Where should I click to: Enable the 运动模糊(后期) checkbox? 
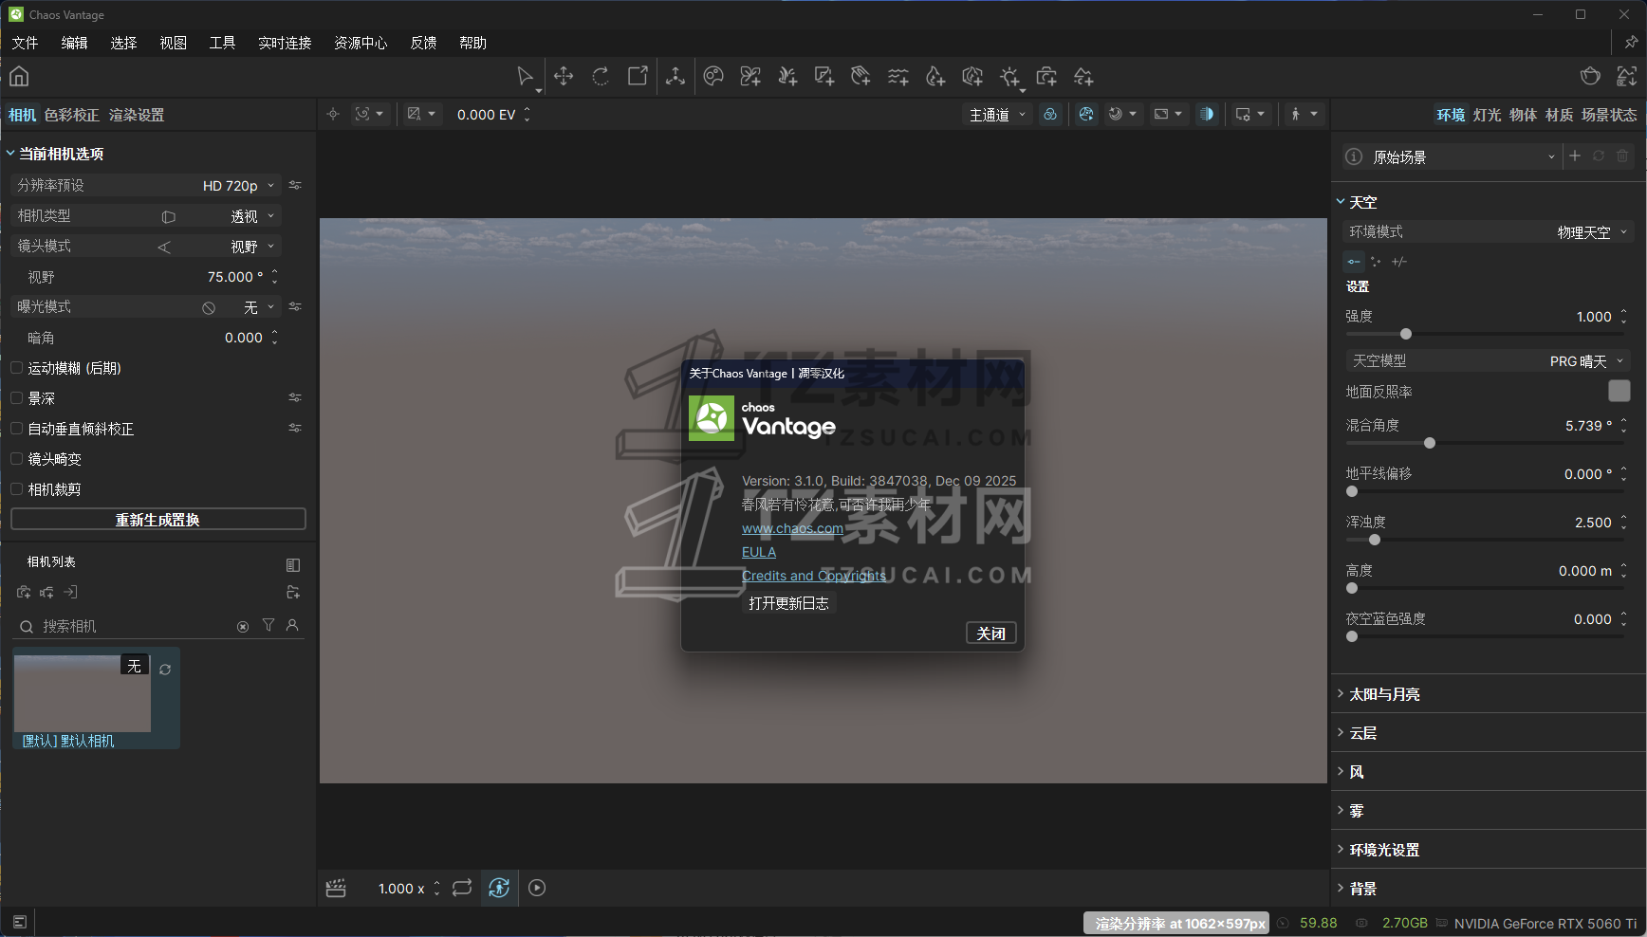(16, 368)
